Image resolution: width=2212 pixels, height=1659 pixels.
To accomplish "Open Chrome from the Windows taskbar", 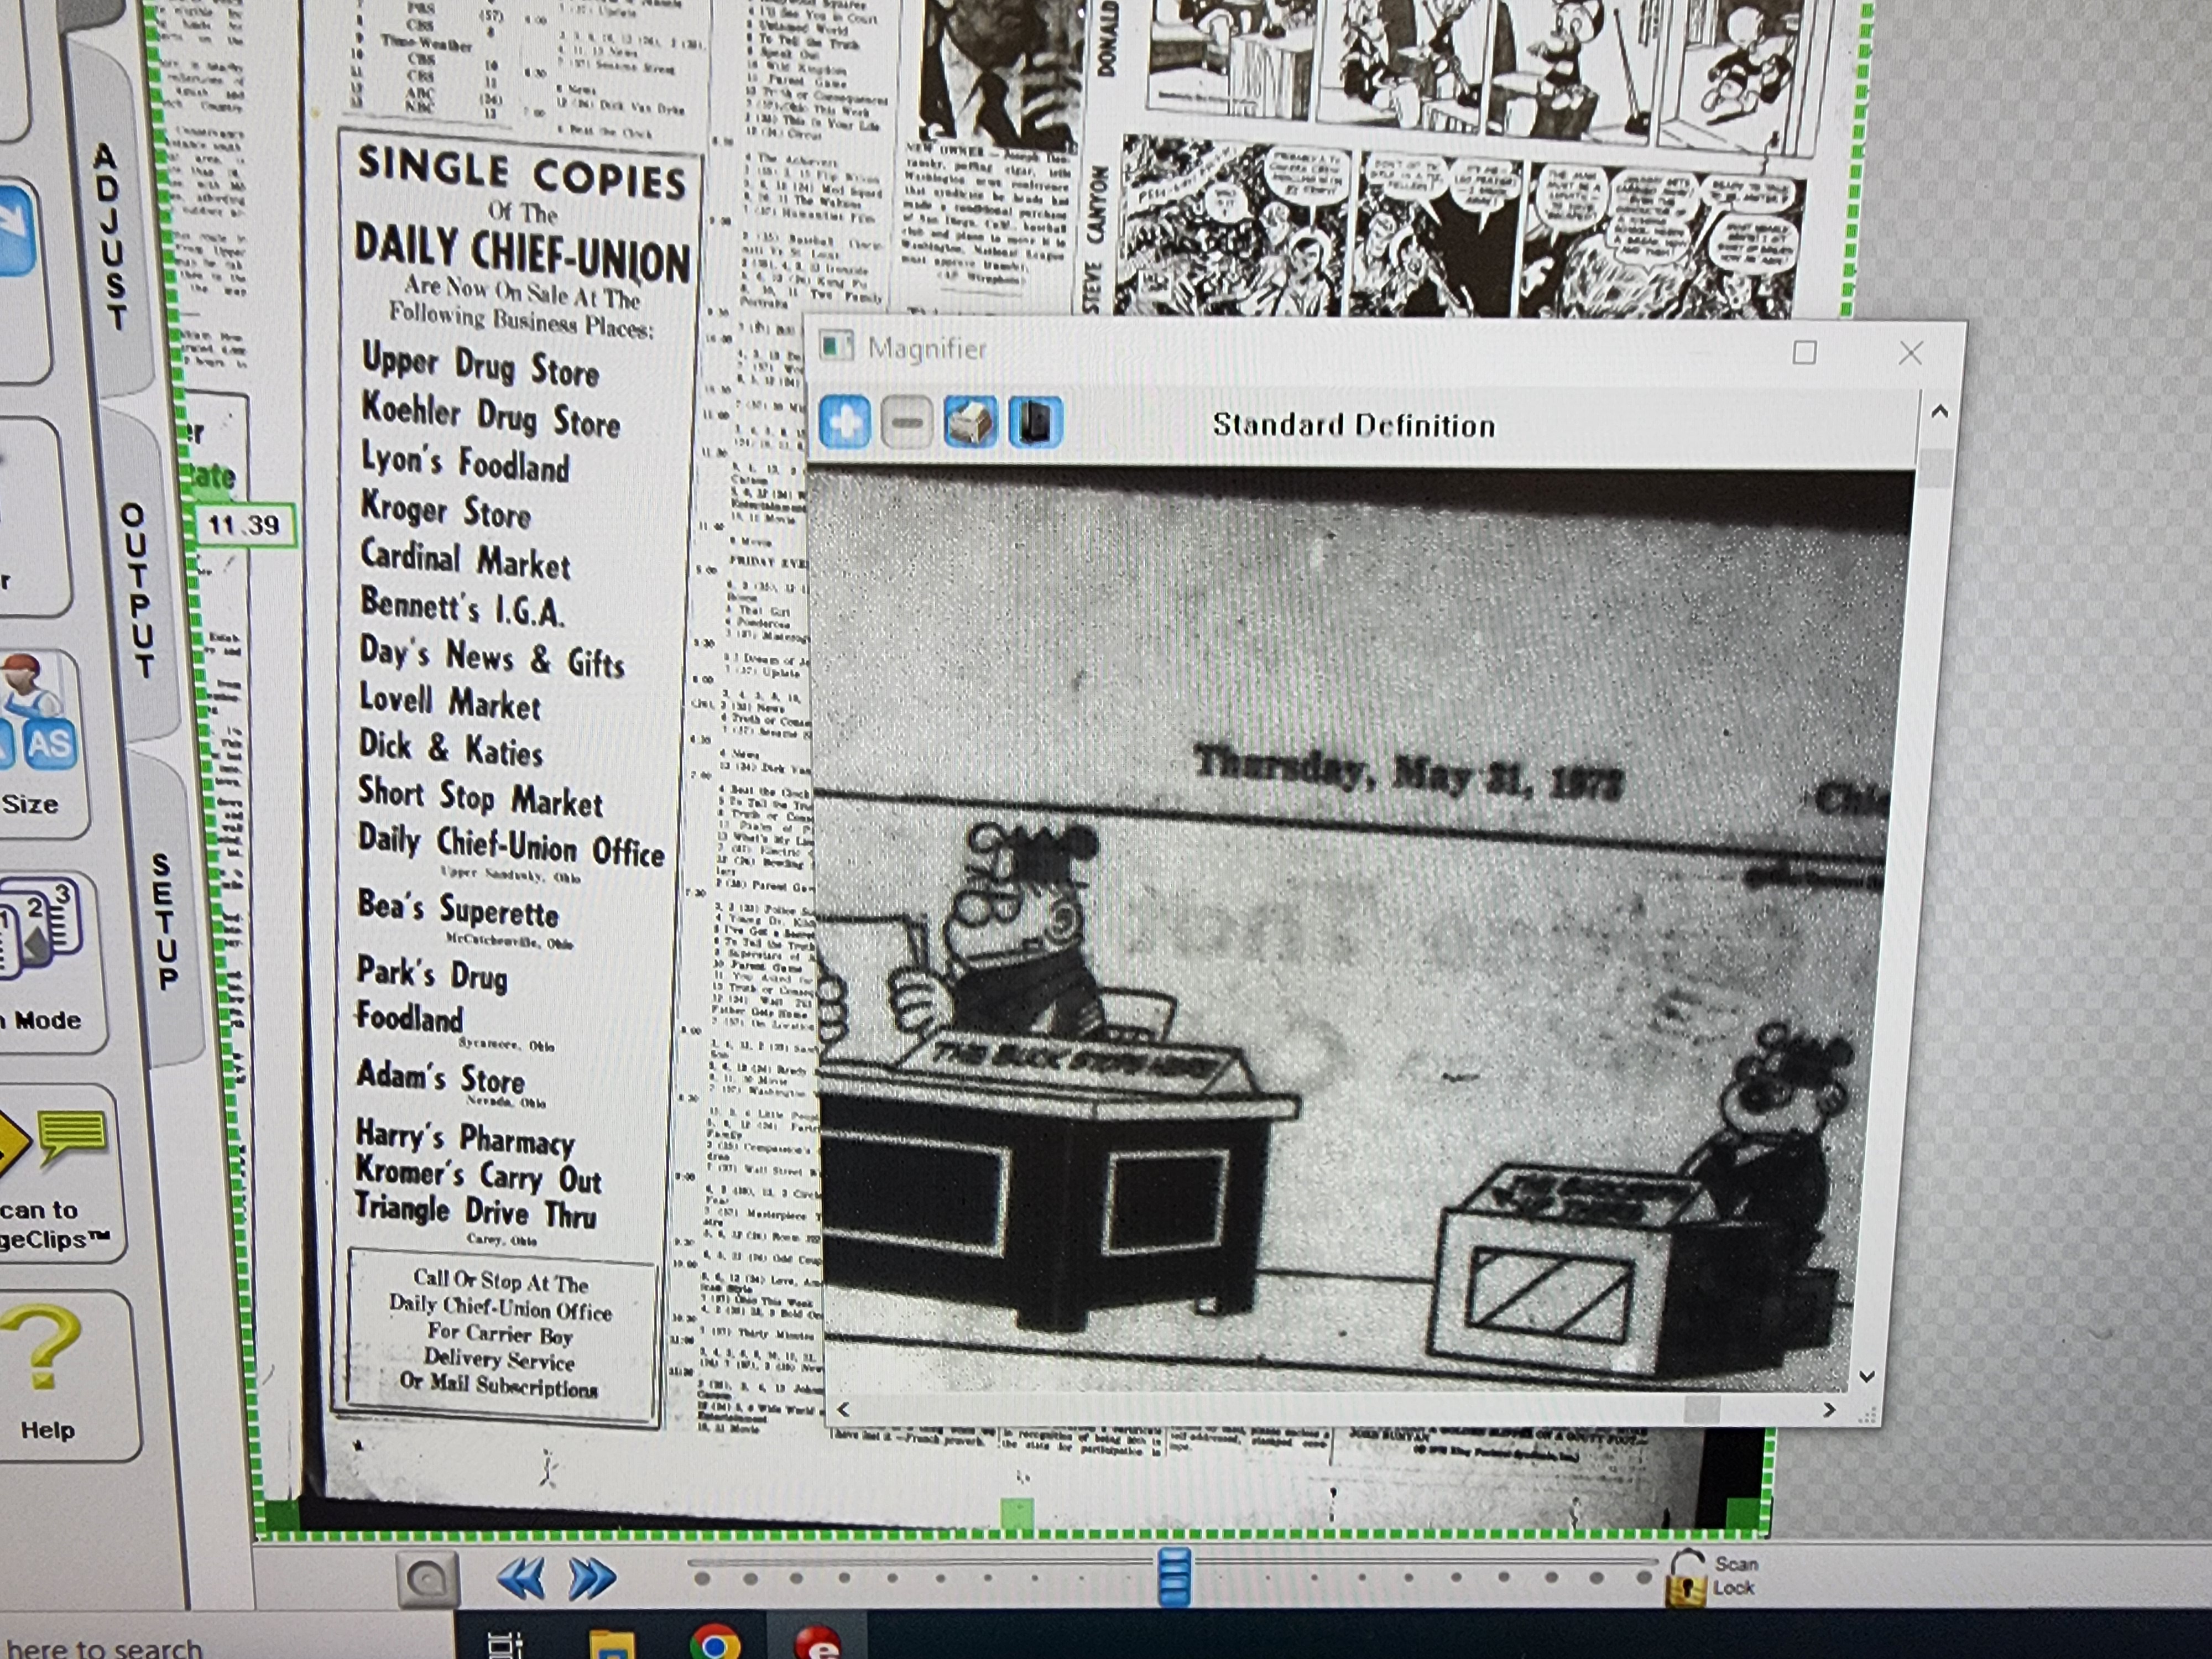I will point(715,1643).
